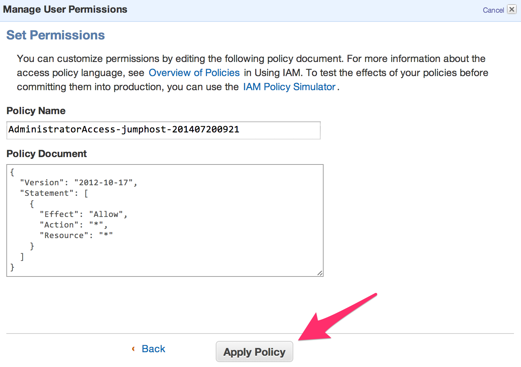
Task: Focus the Policy Name input field
Action: 164,130
